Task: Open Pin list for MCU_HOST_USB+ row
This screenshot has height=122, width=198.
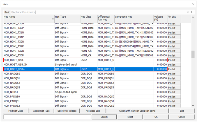Action: [174, 69]
